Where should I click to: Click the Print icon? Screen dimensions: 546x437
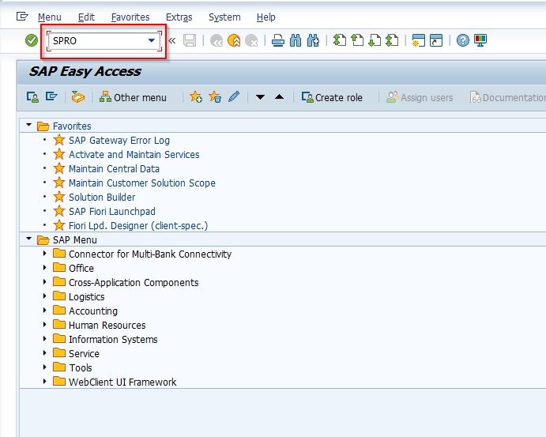278,40
